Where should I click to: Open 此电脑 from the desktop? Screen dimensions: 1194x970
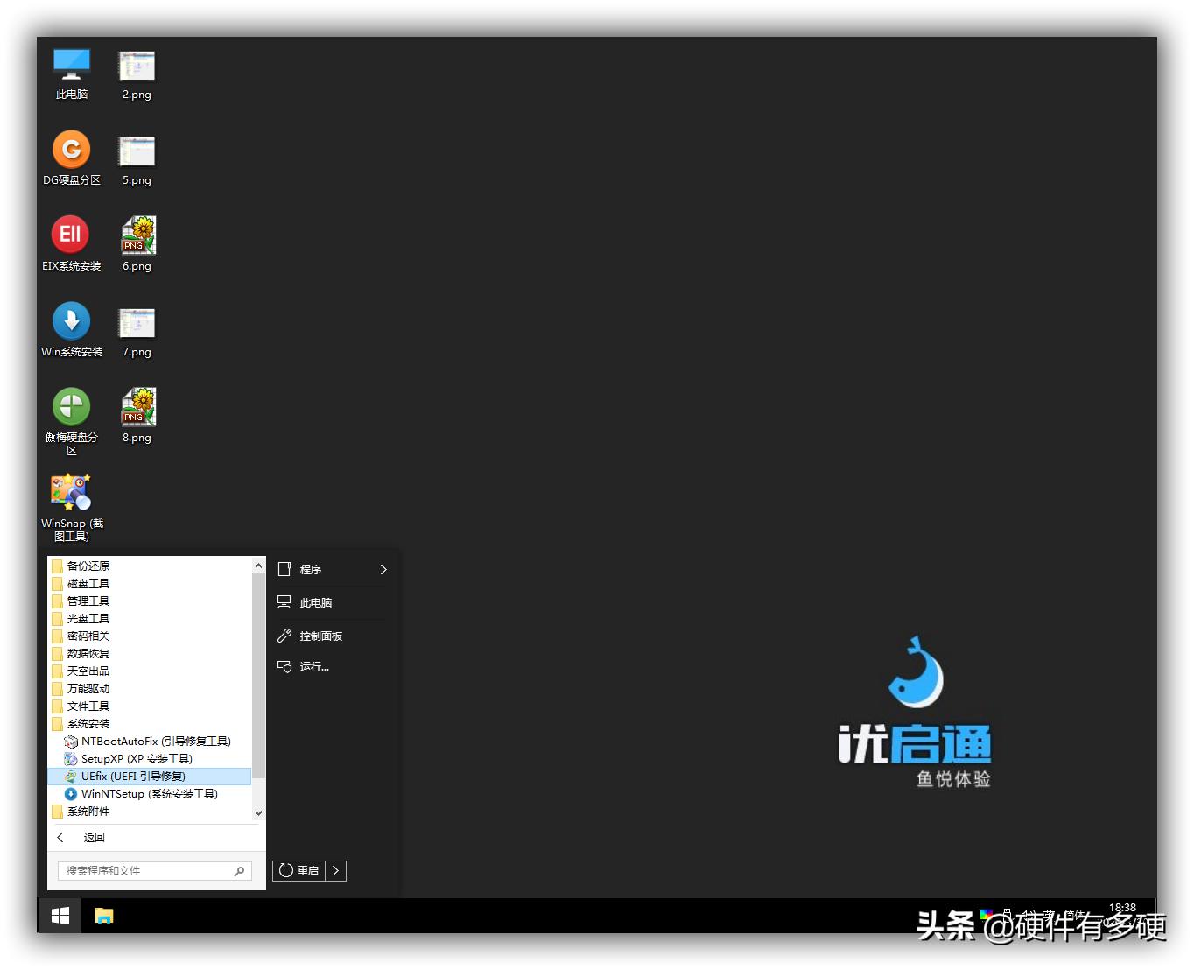(71, 63)
